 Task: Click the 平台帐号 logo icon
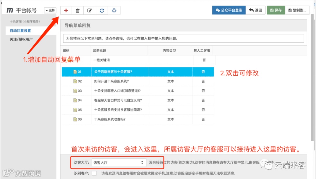tap(10, 10)
